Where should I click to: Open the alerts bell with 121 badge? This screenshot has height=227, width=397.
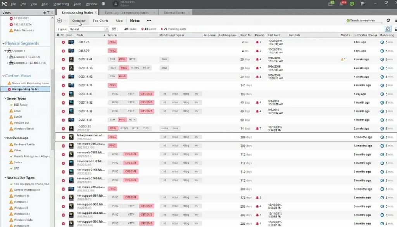coord(342,4)
